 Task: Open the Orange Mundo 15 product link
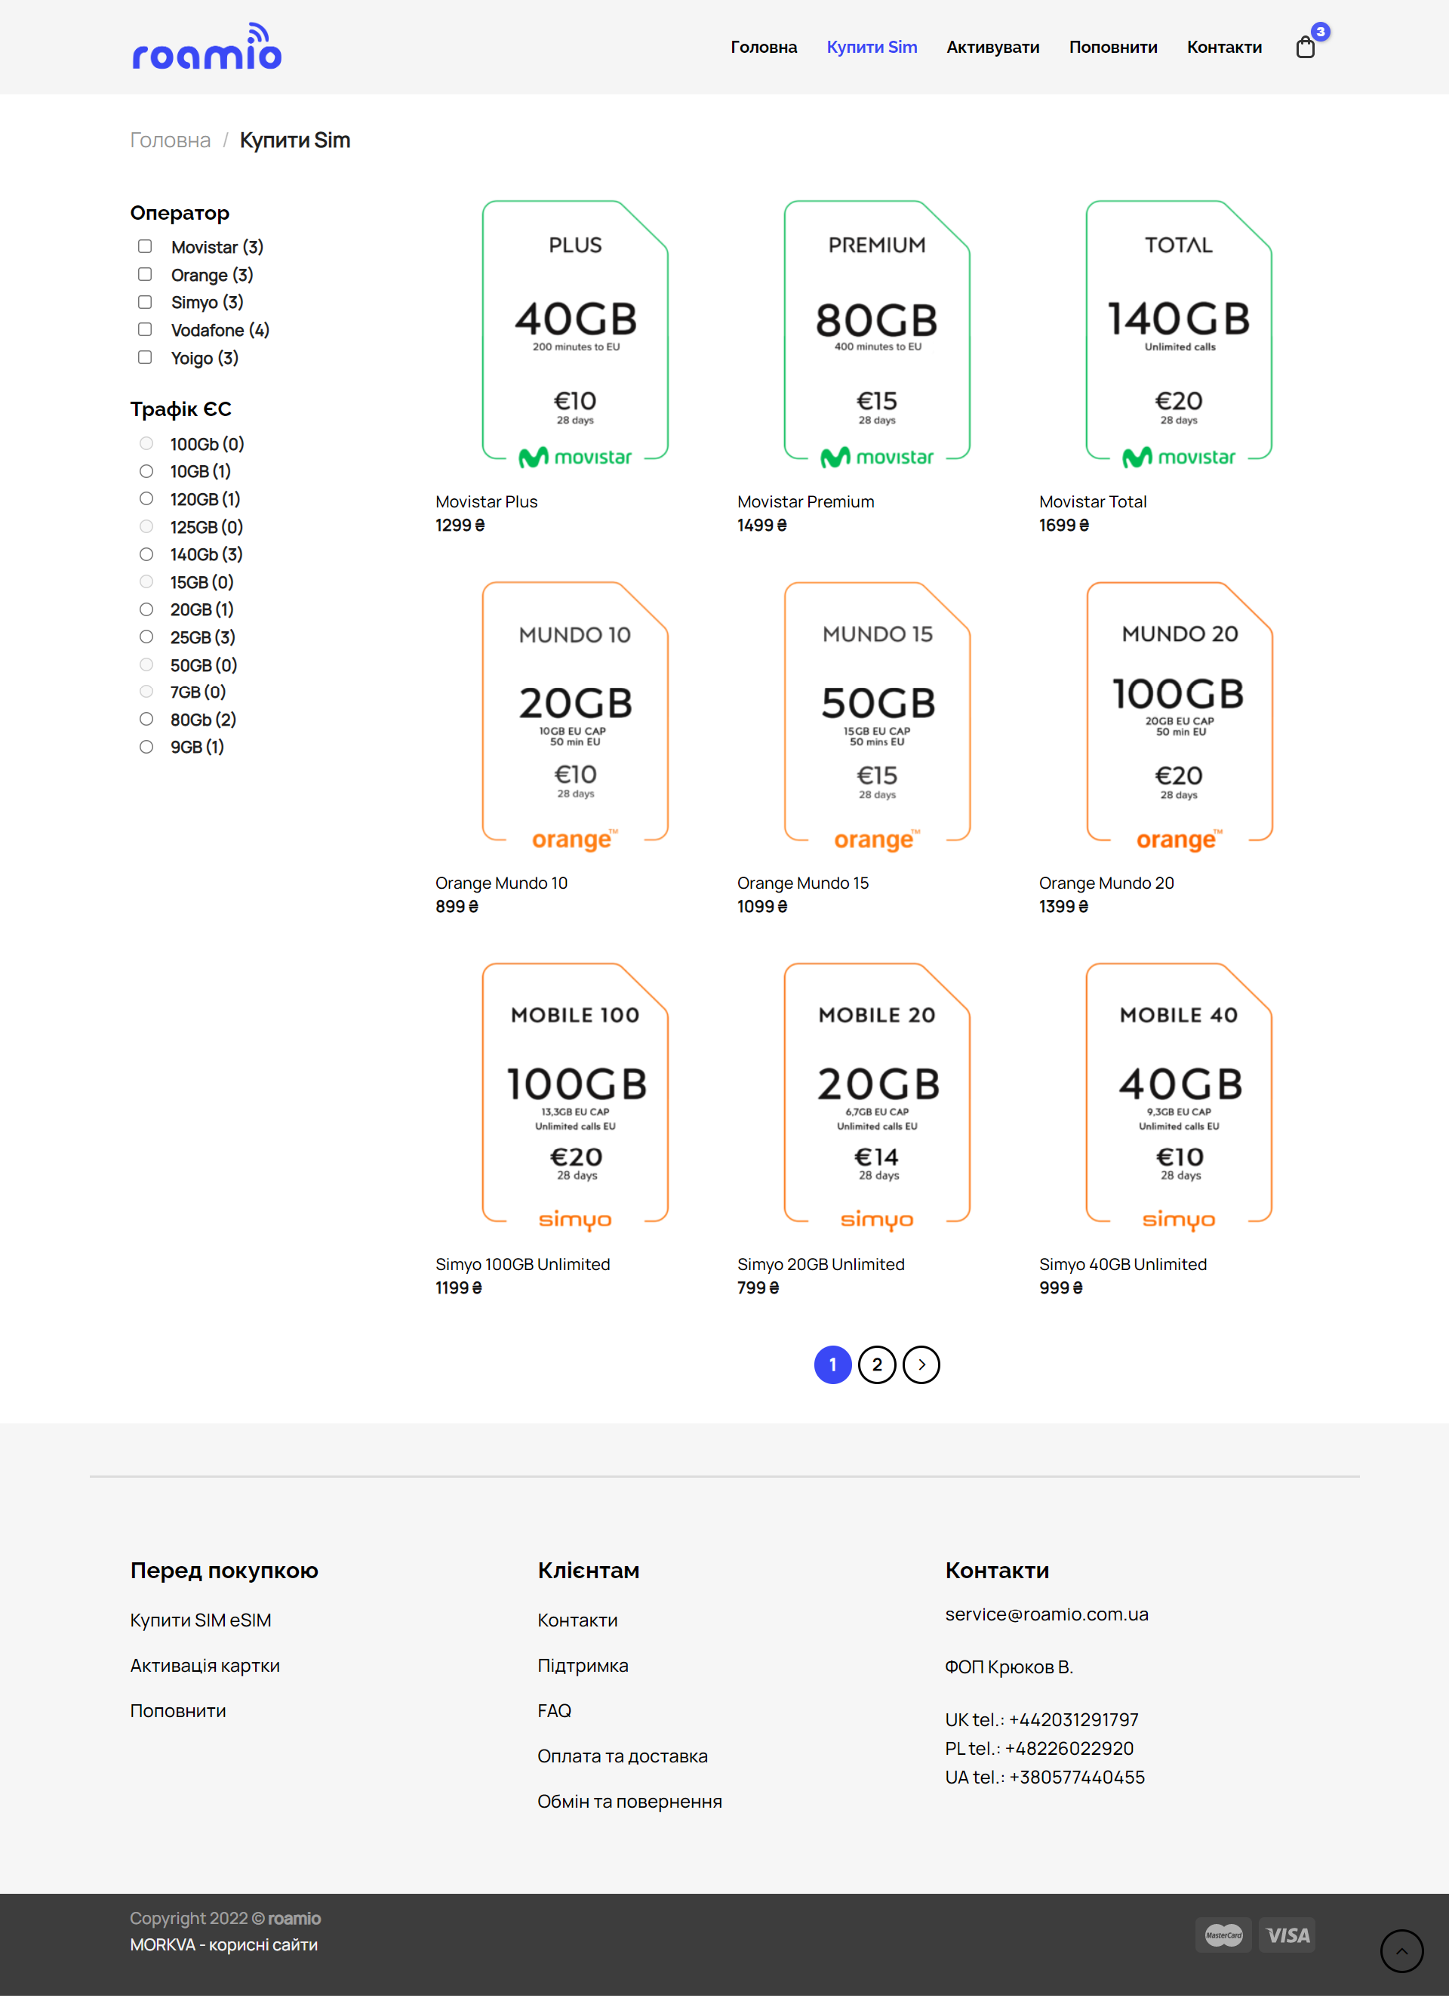pos(802,883)
